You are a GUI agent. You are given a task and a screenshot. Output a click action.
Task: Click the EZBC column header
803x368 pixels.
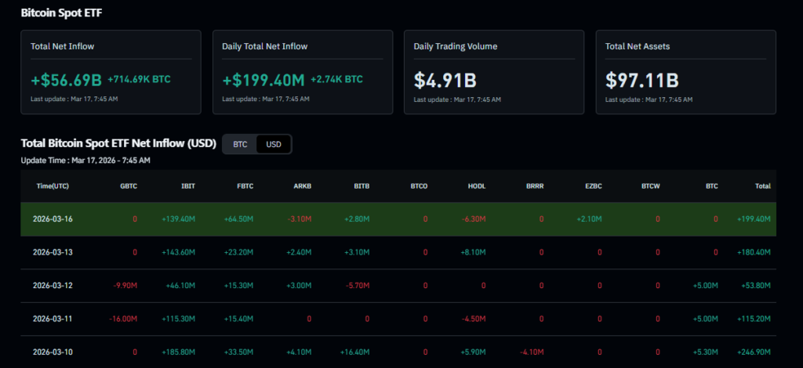[593, 186]
